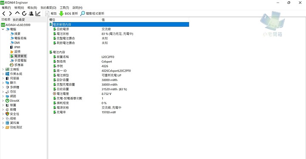Expand the 網路 network node
Screen dimensions: 306x159
pos(3,96)
